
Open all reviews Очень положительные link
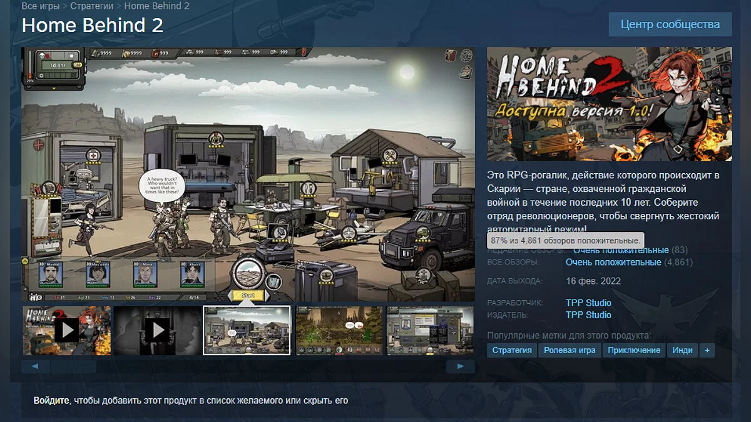point(613,262)
